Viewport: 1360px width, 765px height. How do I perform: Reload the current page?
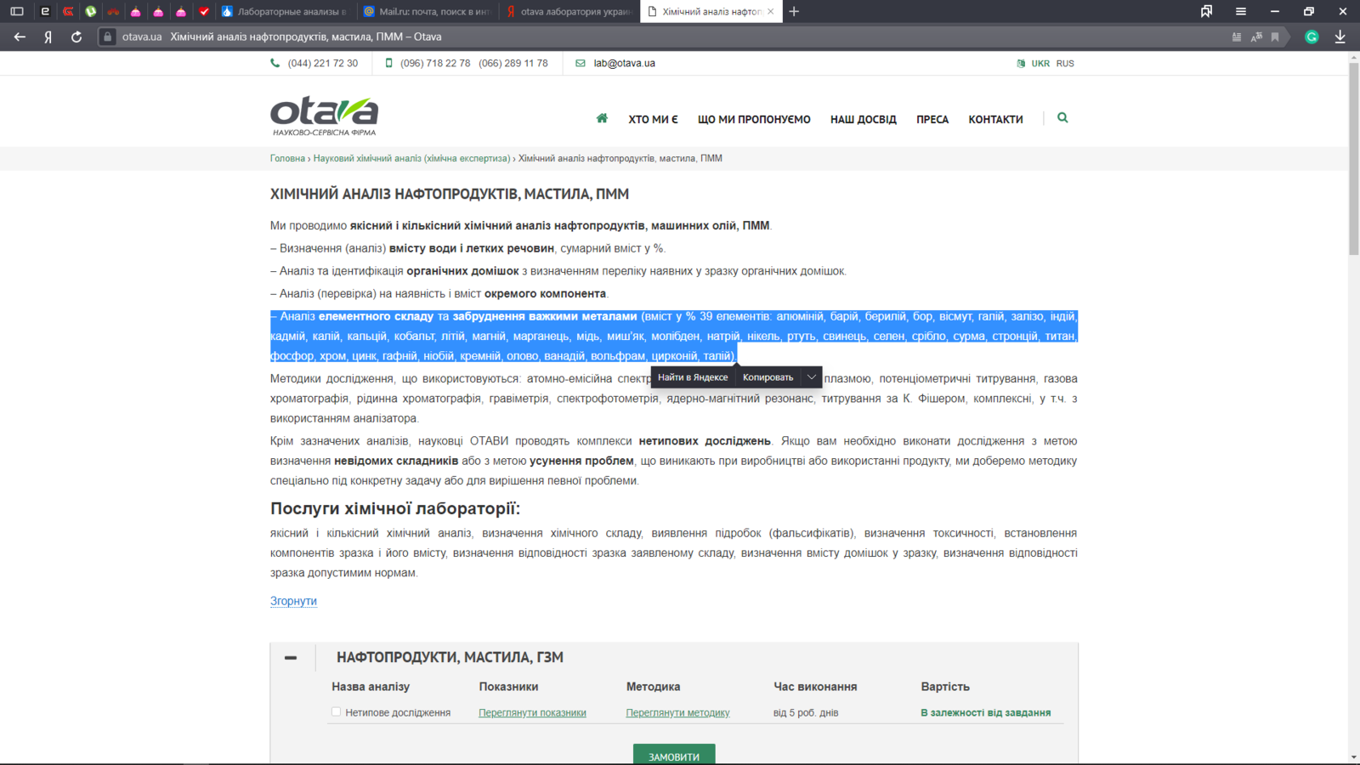tap(76, 37)
